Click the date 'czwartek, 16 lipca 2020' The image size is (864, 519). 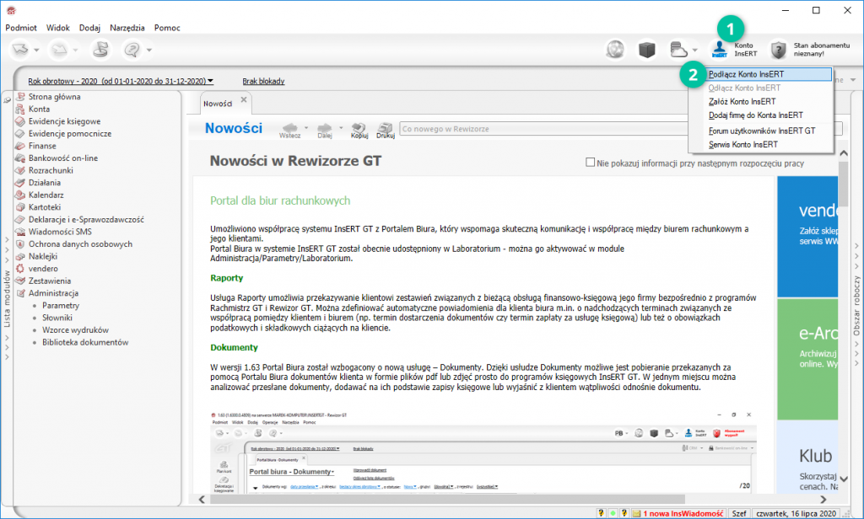[796, 513]
